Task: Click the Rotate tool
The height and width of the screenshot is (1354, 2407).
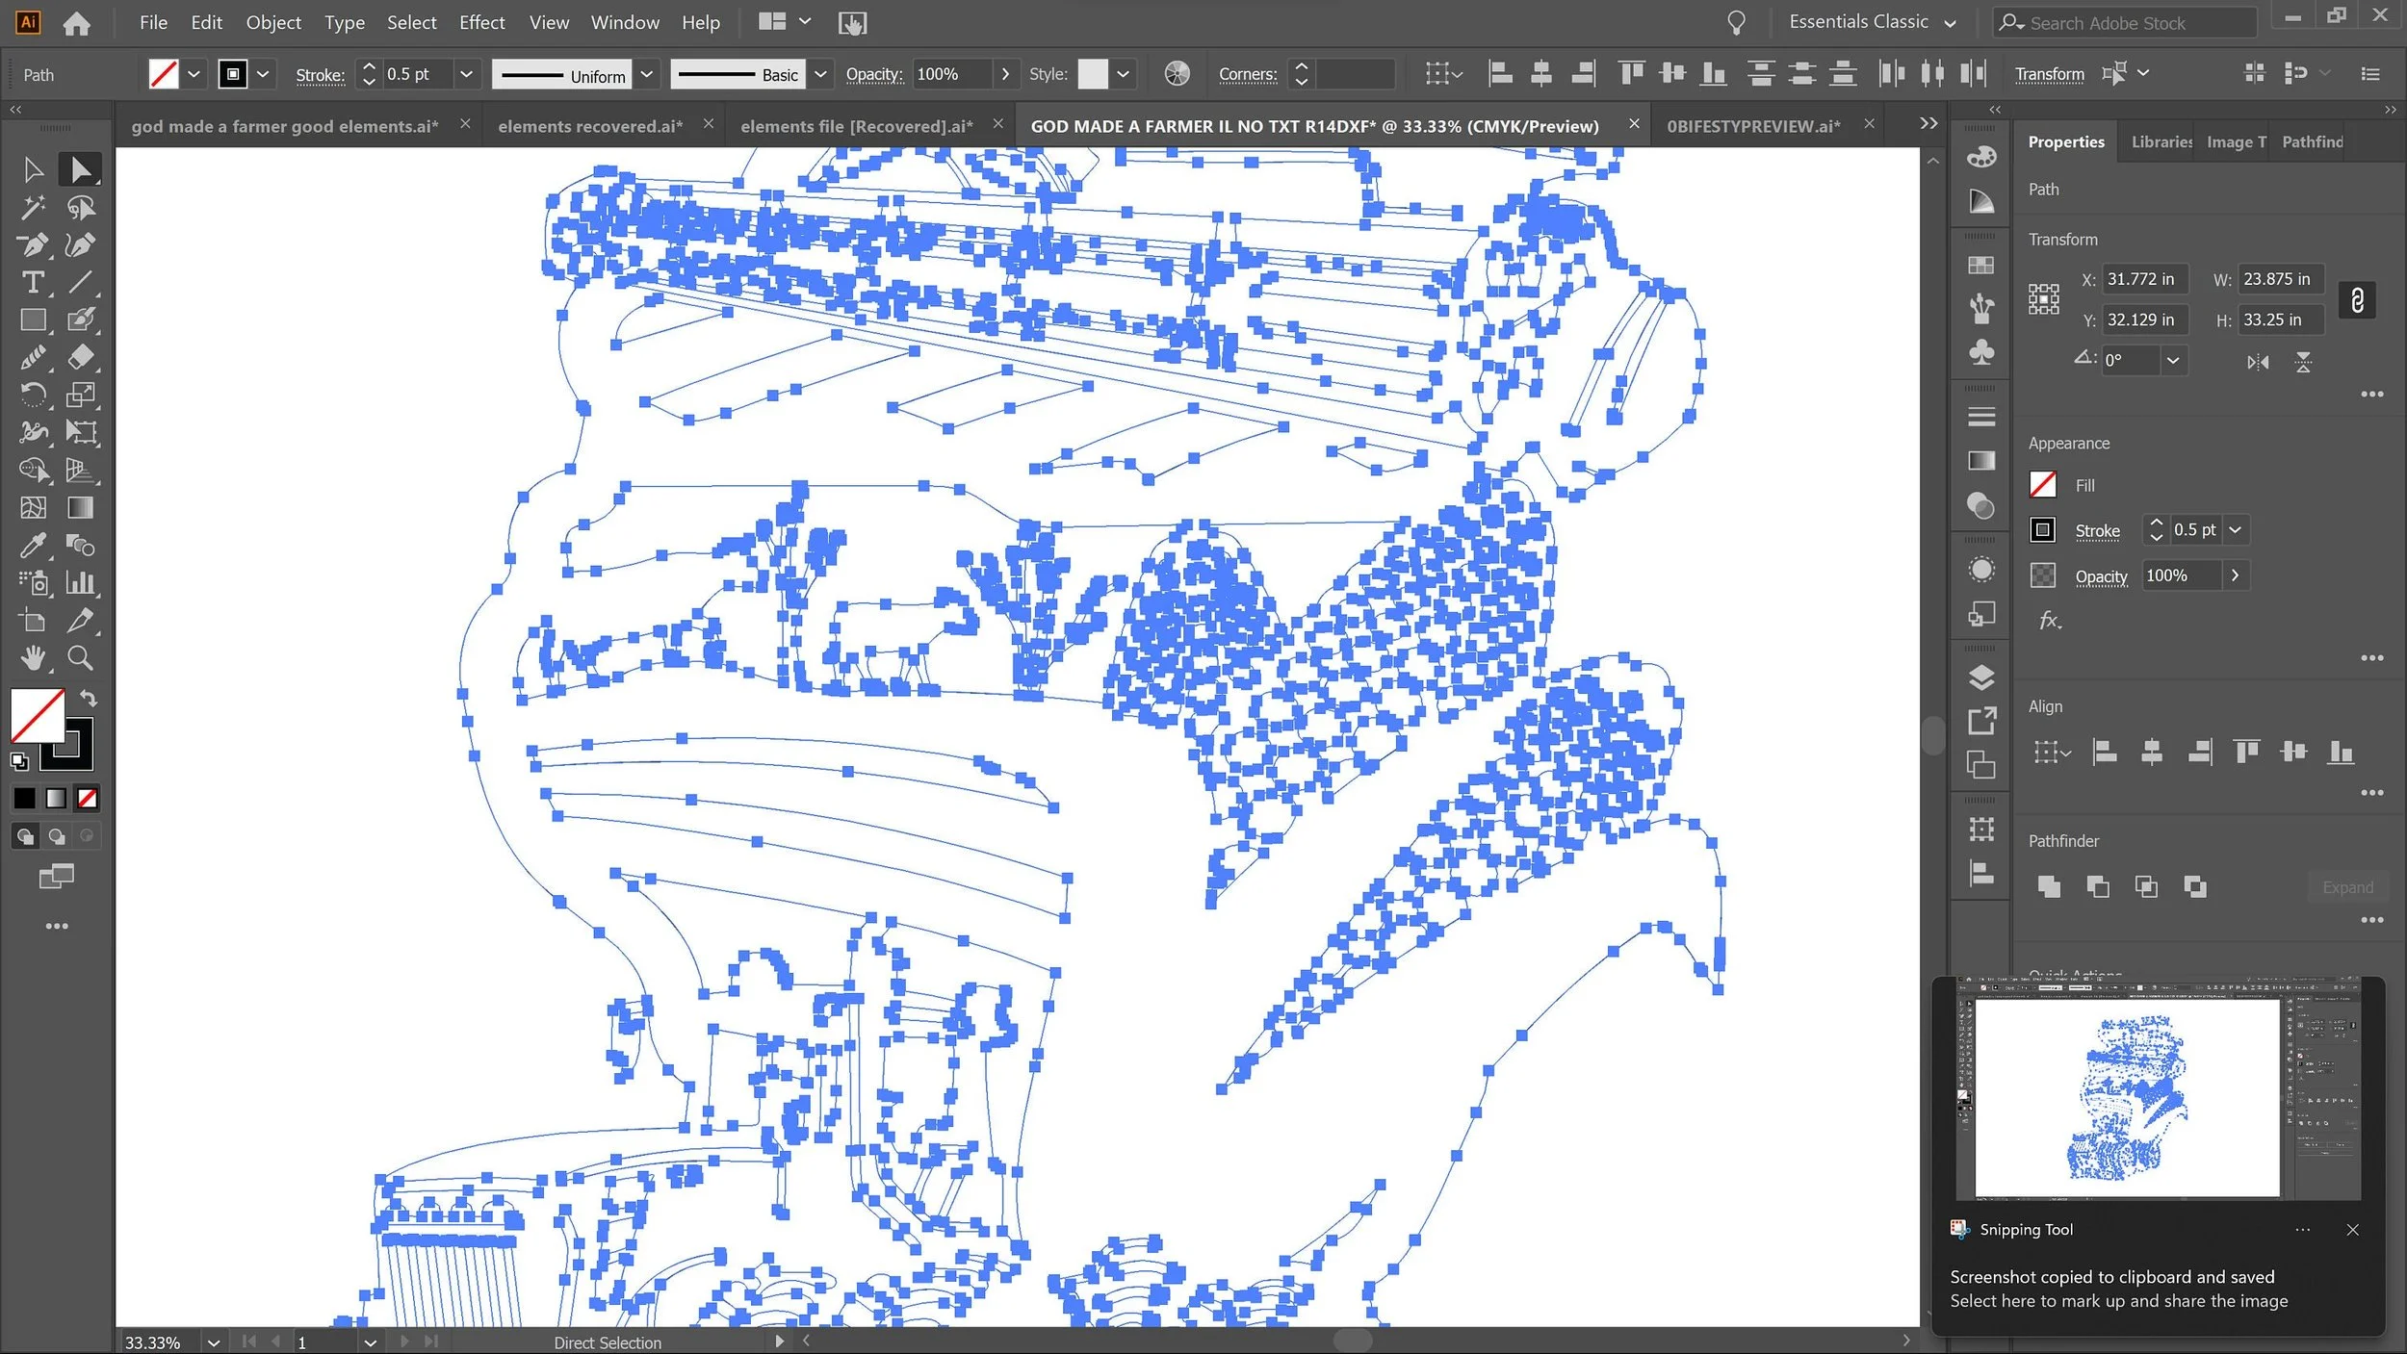Action: point(33,395)
